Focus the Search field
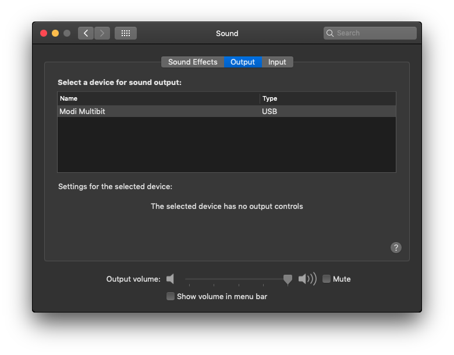 (x=370, y=33)
